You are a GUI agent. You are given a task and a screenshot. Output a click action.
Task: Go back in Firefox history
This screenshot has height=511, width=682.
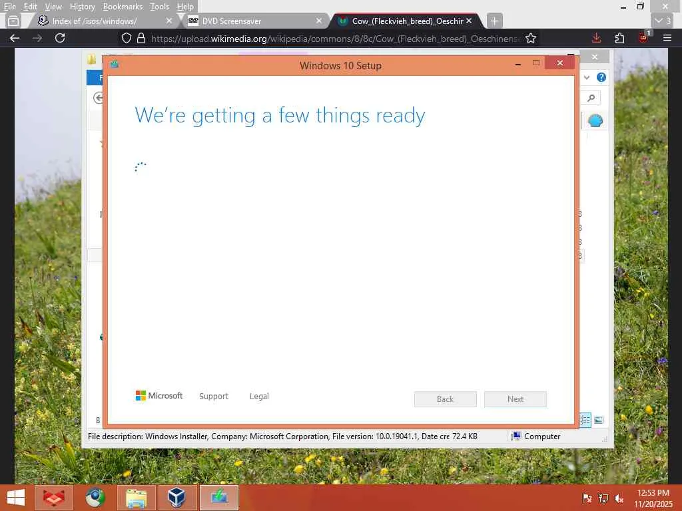click(x=15, y=38)
